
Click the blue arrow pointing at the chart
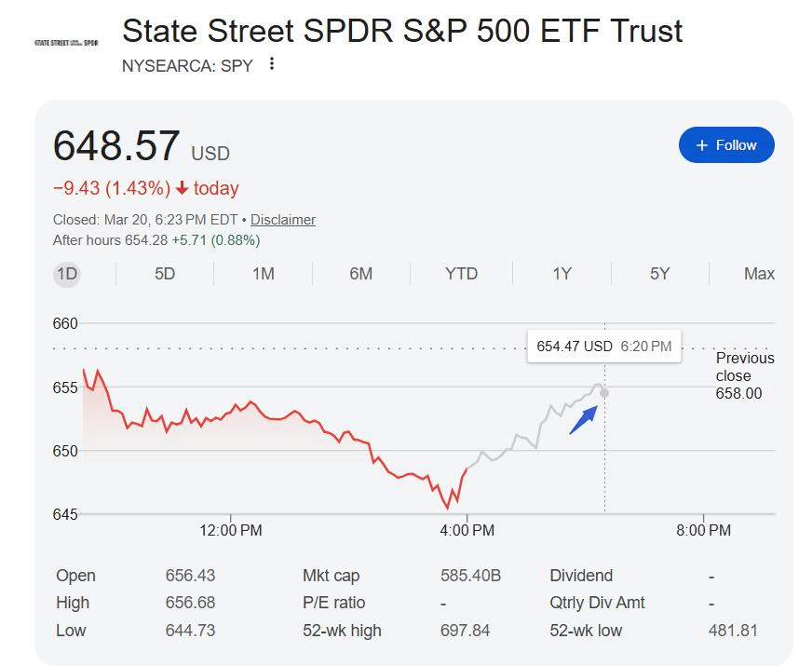[583, 420]
